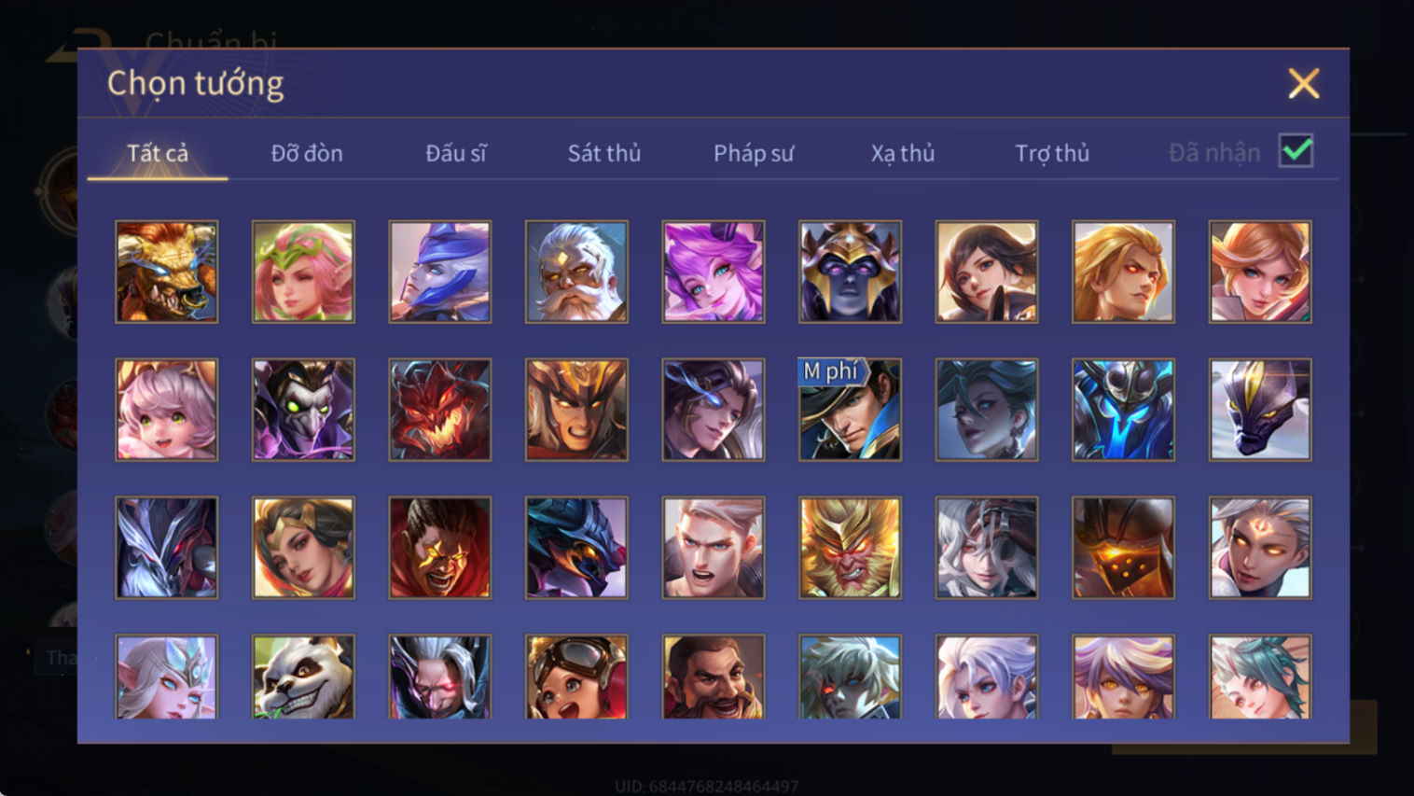The width and height of the screenshot is (1414, 796).
Task: Close the 'Chọn tướng' dialog
Action: pos(1303,84)
